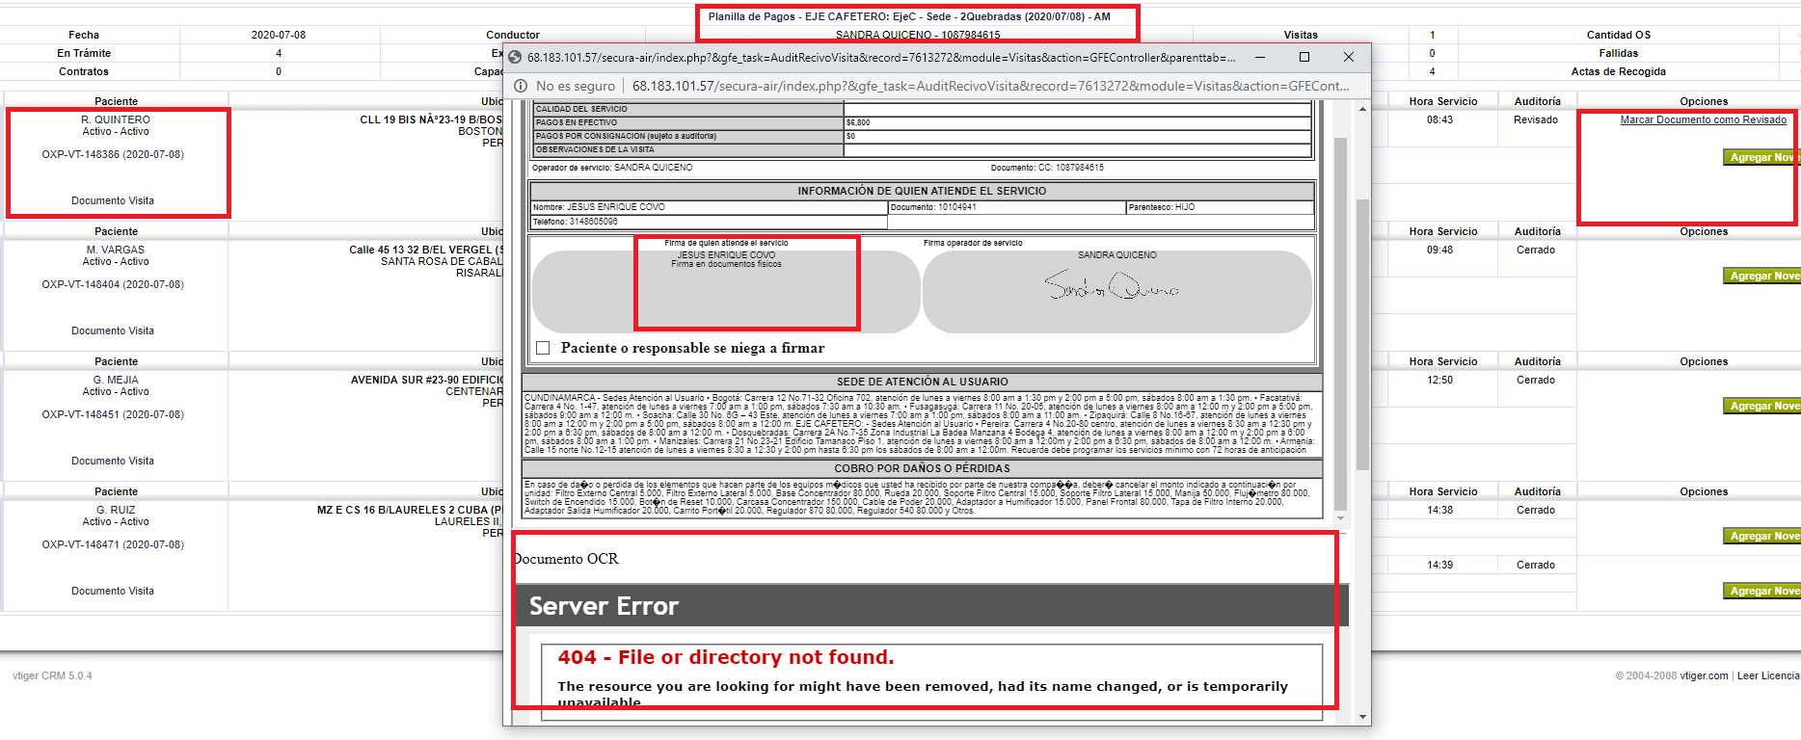The height and width of the screenshot is (740, 1801).
Task: Open the 'No es seguro' site info icon
Action: pos(521,86)
